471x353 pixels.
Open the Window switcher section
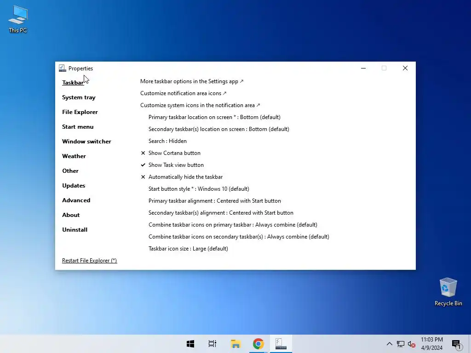(86, 142)
